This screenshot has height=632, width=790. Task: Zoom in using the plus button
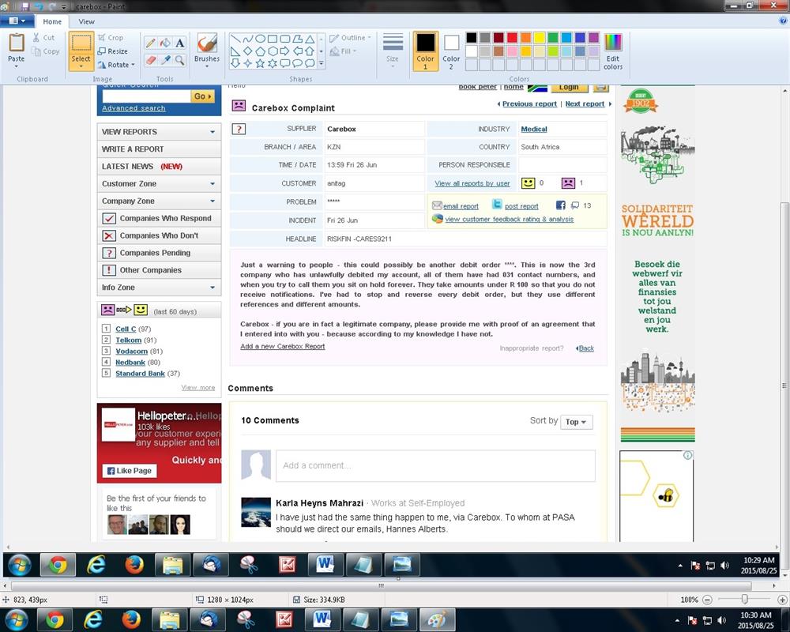[x=782, y=600]
